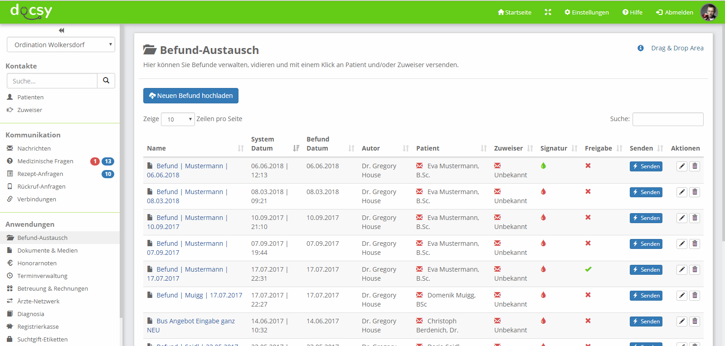Click Senden button for 06.06.2018 Befund
The height and width of the screenshot is (346, 725).
point(646,166)
